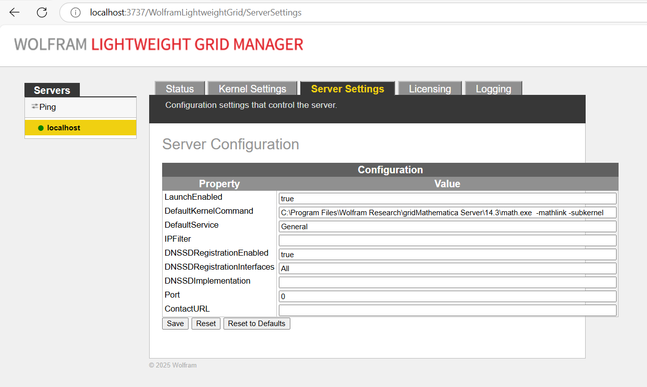
Task: Click the DNSSDRegistrationEnabled property label
Action: [216, 253]
